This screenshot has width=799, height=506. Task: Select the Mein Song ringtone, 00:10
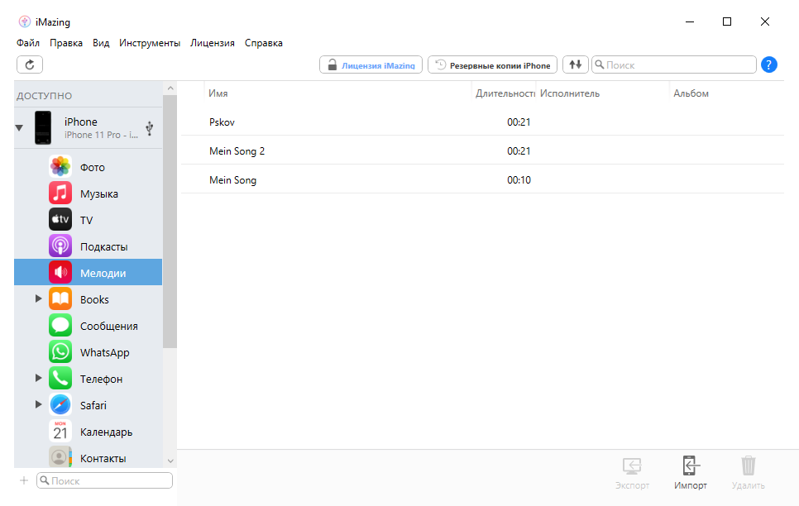(482, 180)
